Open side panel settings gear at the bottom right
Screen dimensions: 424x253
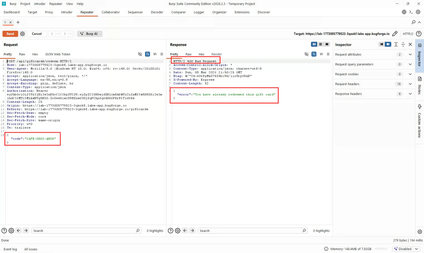pos(420,232)
